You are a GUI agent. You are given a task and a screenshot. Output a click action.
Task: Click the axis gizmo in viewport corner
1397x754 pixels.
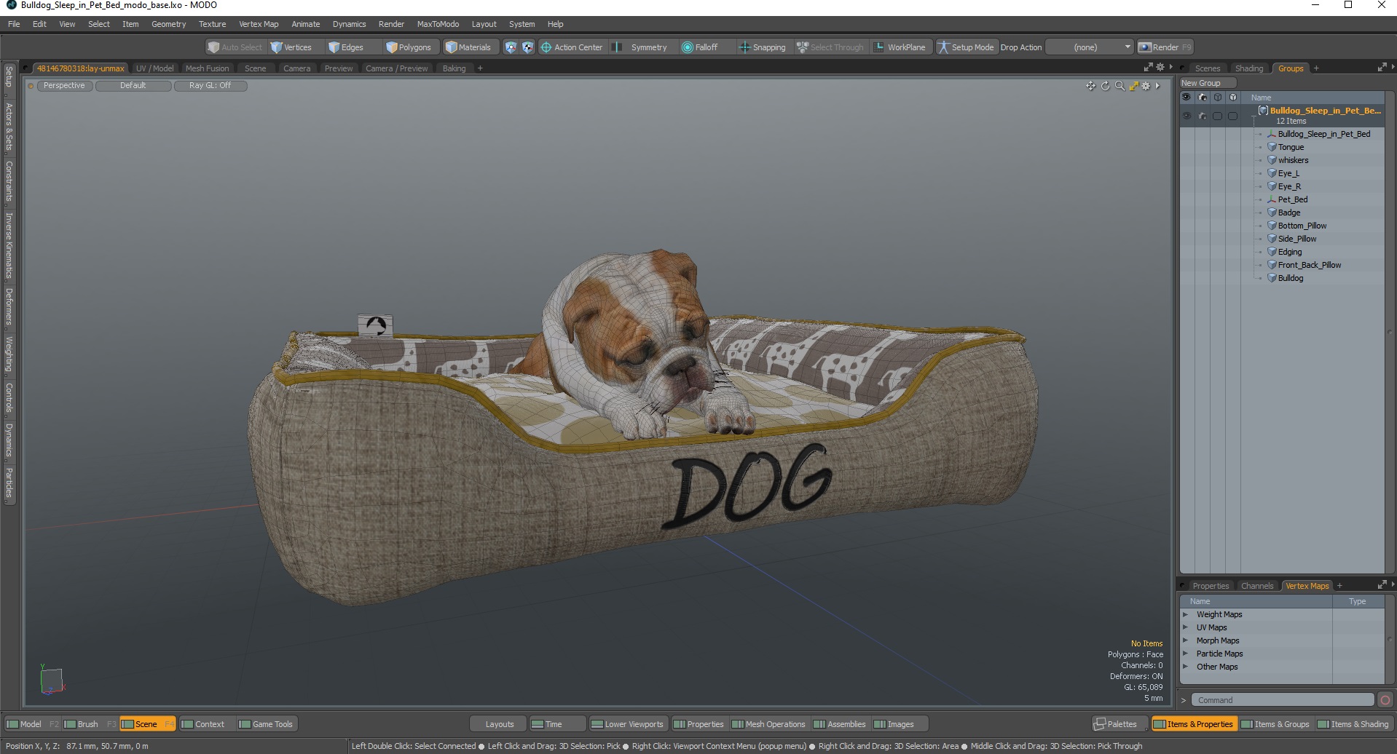click(x=52, y=679)
